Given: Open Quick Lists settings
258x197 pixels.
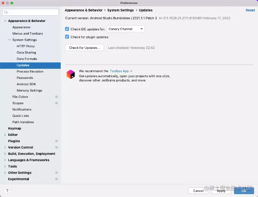Looking at the screenshot, I should coord(21,116).
